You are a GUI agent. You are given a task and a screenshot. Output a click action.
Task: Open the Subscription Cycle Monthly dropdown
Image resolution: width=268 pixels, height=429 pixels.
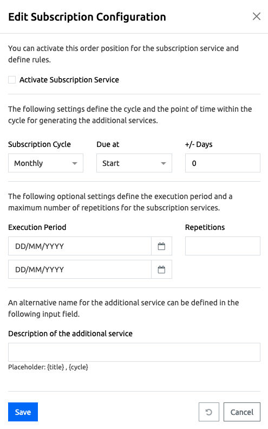click(45, 163)
